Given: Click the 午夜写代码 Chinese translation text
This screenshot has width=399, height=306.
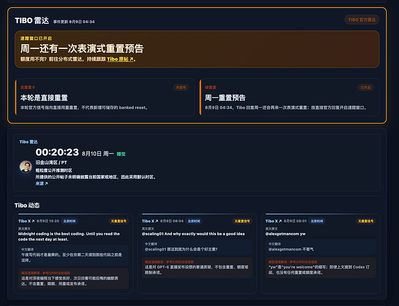Looking at the screenshot, I should tap(72, 258).
